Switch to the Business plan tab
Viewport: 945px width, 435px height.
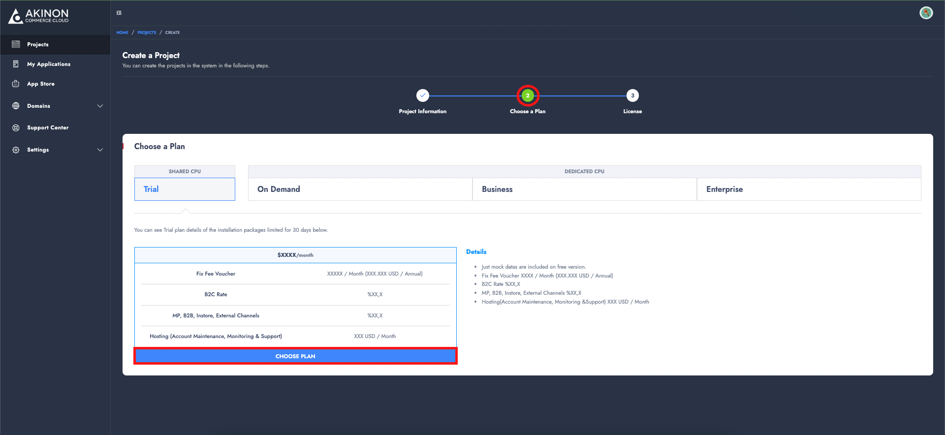tap(584, 189)
